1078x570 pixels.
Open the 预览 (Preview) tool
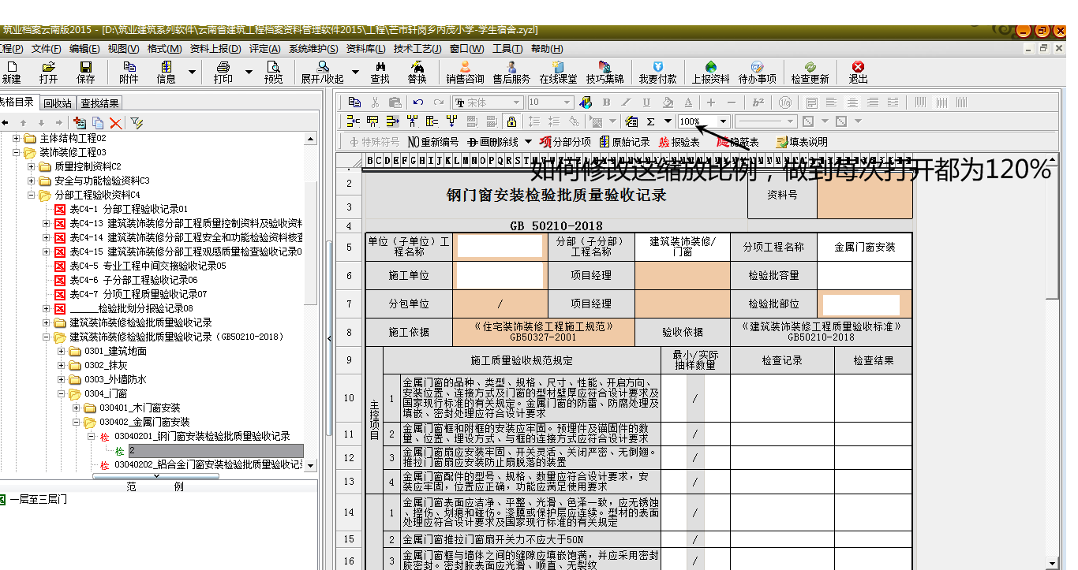tap(273, 72)
